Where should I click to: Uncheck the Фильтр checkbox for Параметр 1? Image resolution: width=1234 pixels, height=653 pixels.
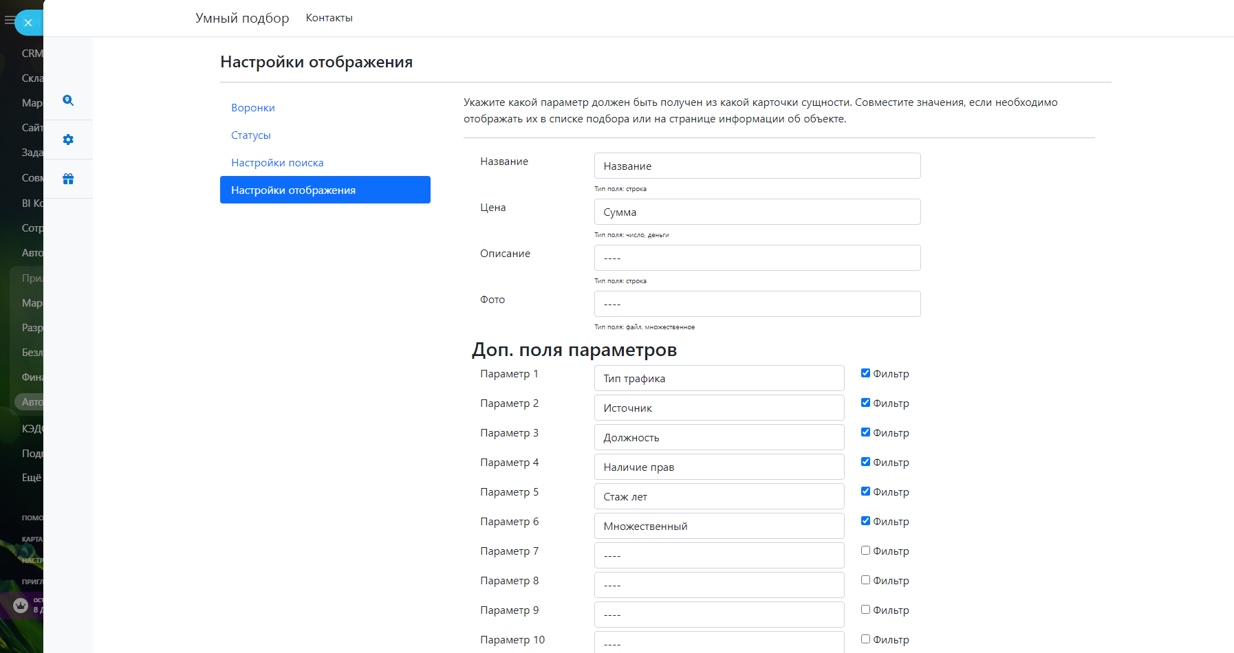865,373
